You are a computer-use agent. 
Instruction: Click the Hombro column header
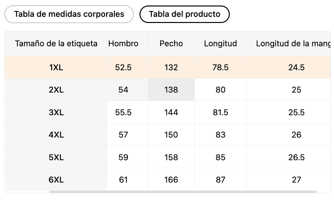(x=123, y=44)
